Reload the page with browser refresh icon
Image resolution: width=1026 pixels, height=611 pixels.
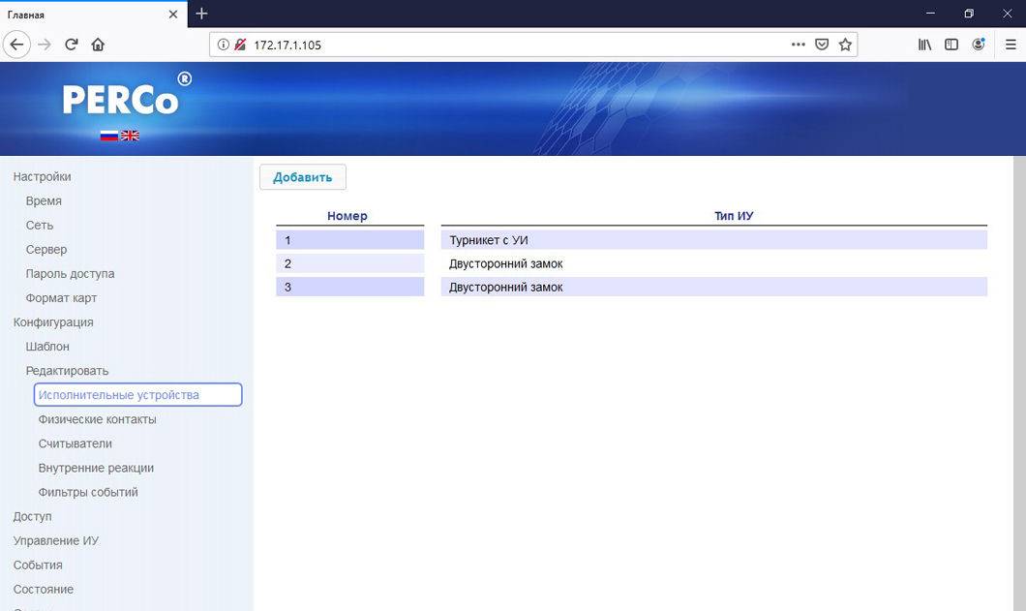[x=71, y=45]
